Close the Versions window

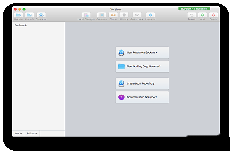(x=15, y=9)
